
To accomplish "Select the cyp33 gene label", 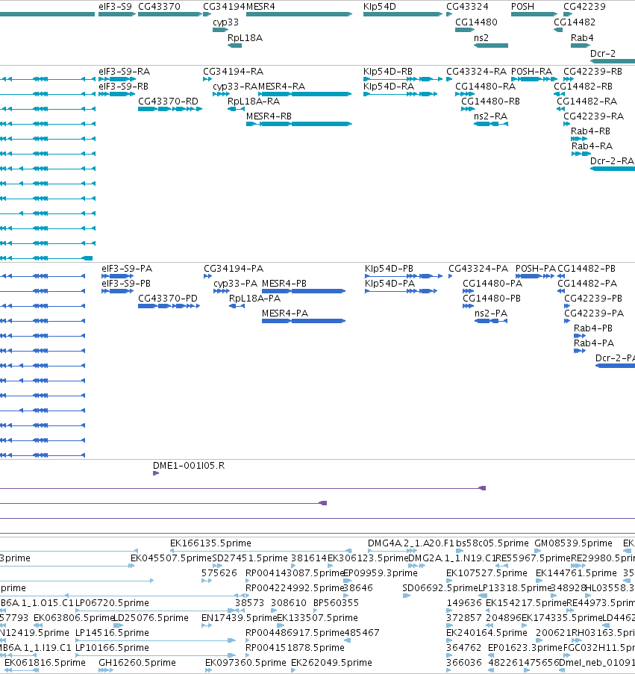I will click(x=225, y=22).
